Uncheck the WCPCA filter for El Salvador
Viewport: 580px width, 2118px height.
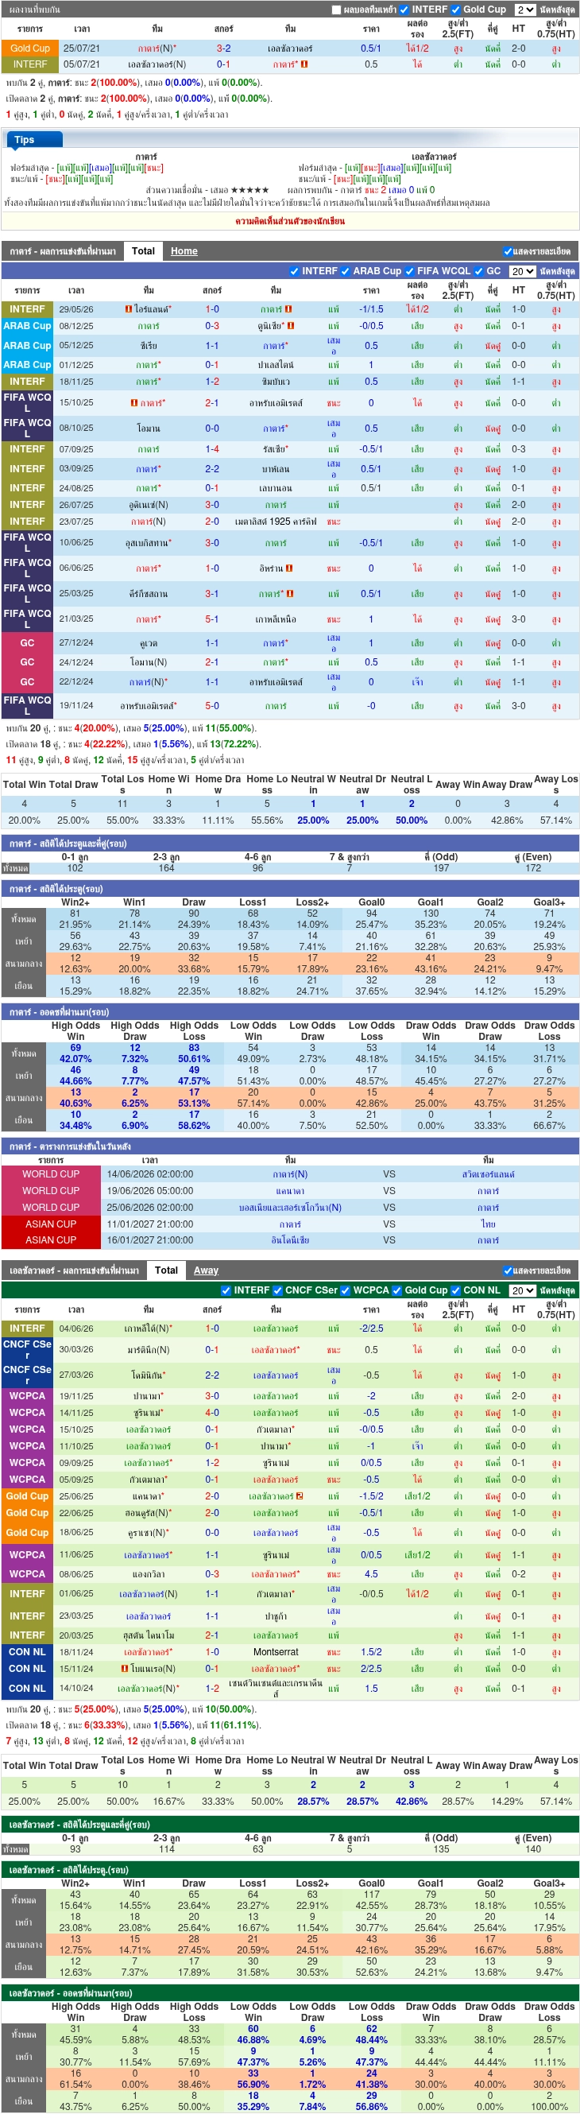(x=345, y=1290)
